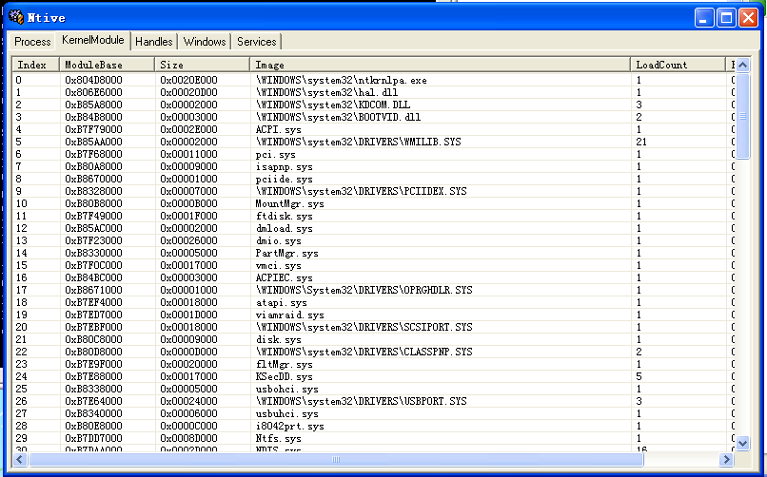Select the Ntfs.sys row
Viewport: 767px width, 477px height.
(373, 438)
